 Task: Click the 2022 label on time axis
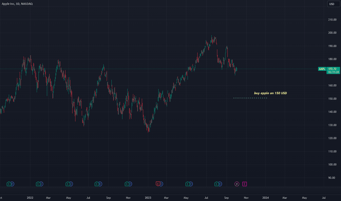click(x=30, y=198)
